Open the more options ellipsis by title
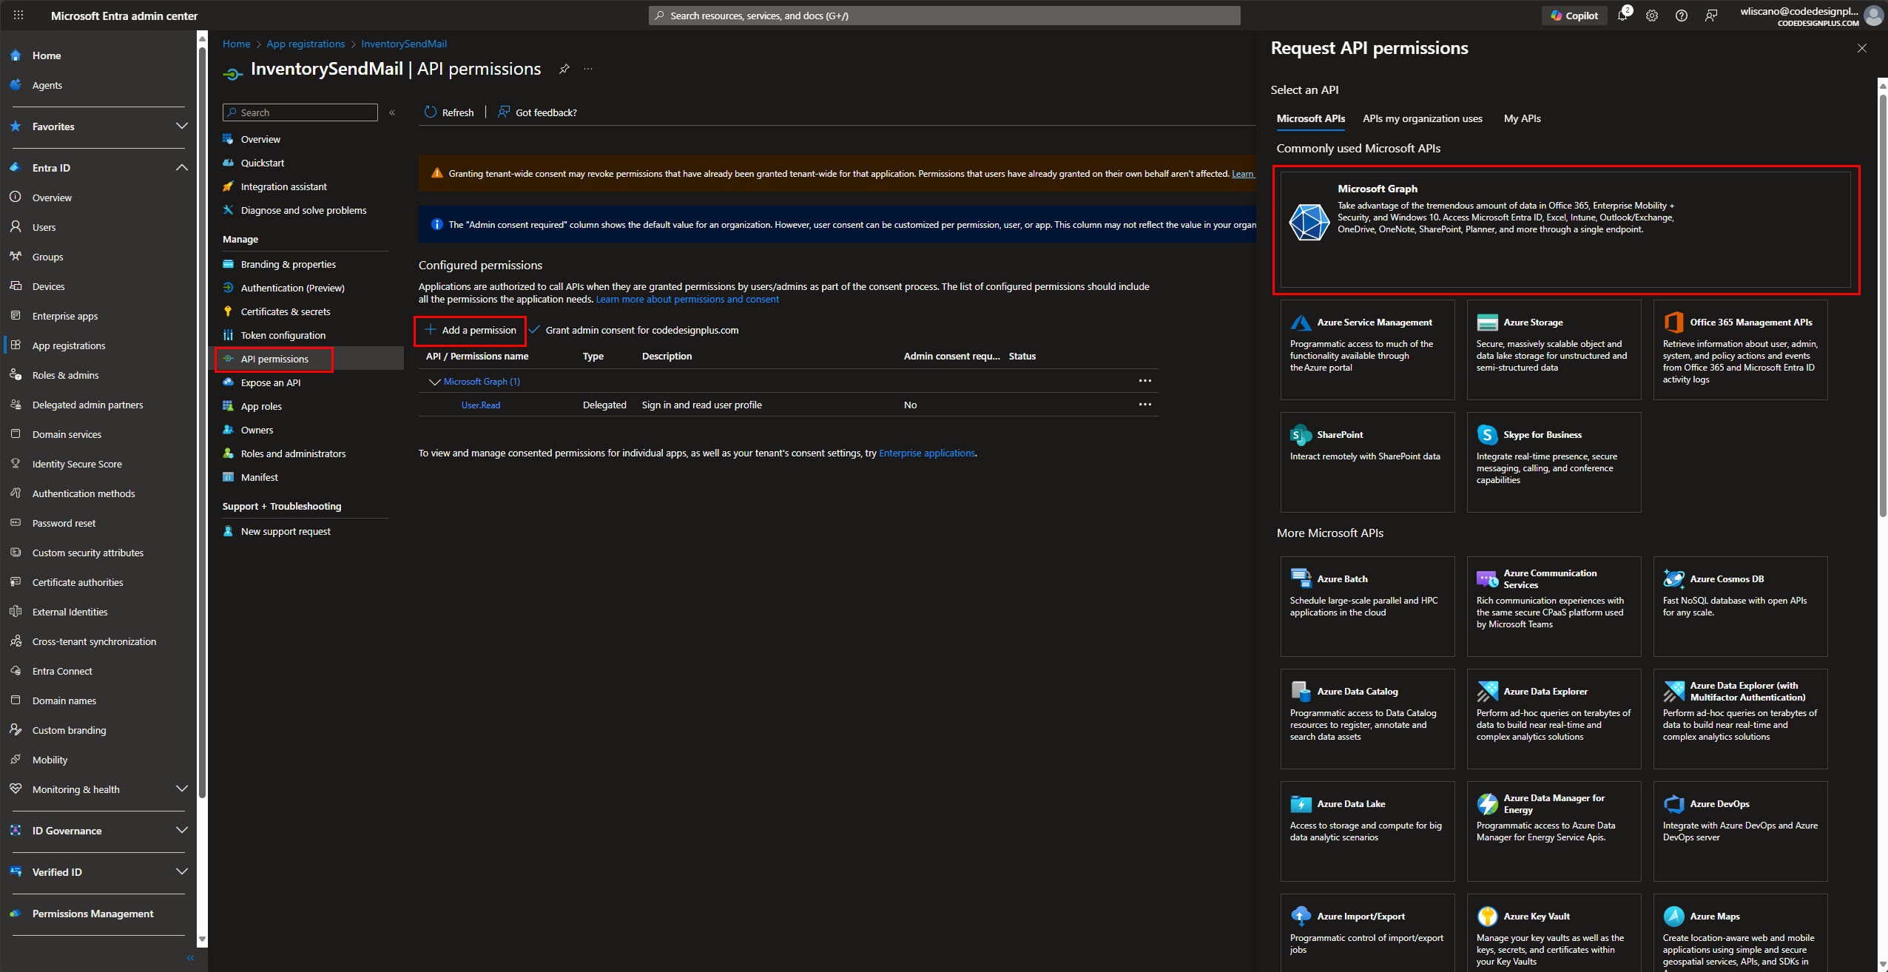The width and height of the screenshot is (1888, 972). 588,69
